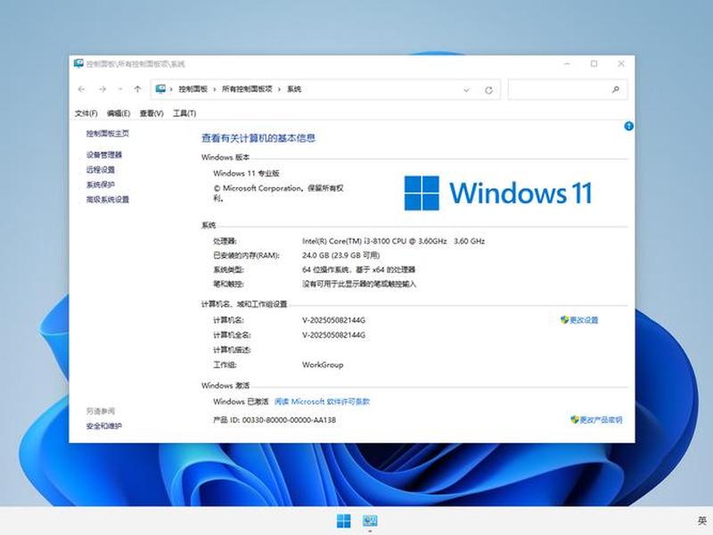
Task: Open 系统保护 link
Action: [x=101, y=185]
